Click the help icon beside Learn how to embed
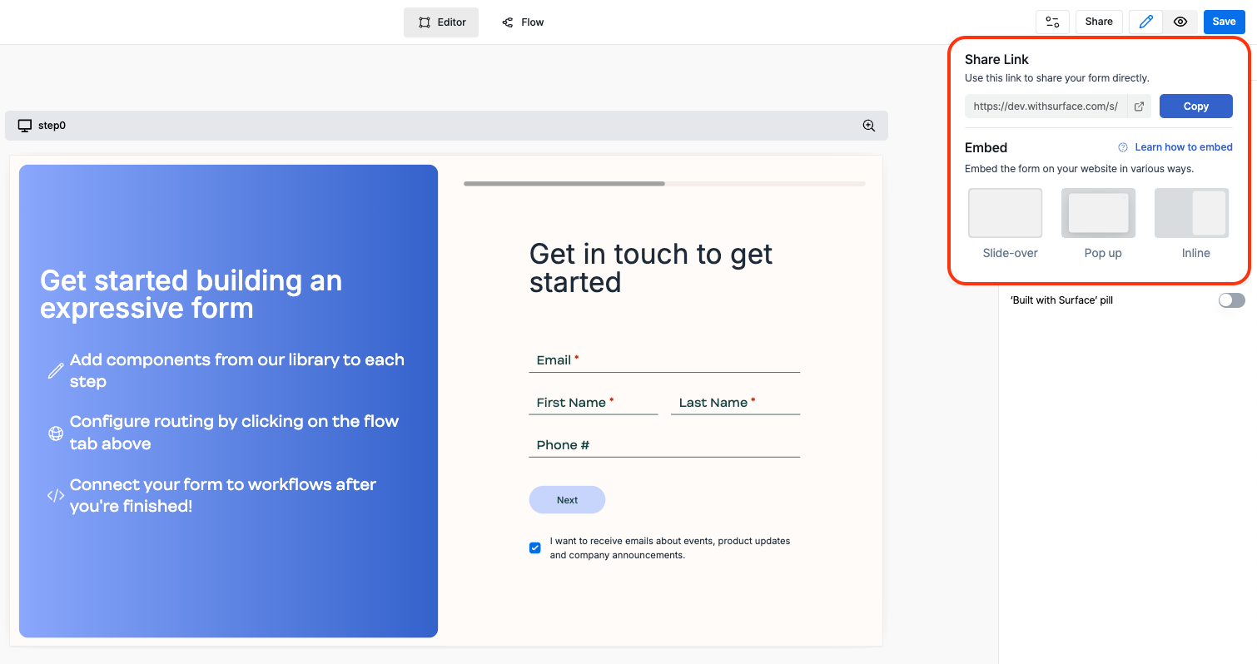 click(x=1121, y=146)
